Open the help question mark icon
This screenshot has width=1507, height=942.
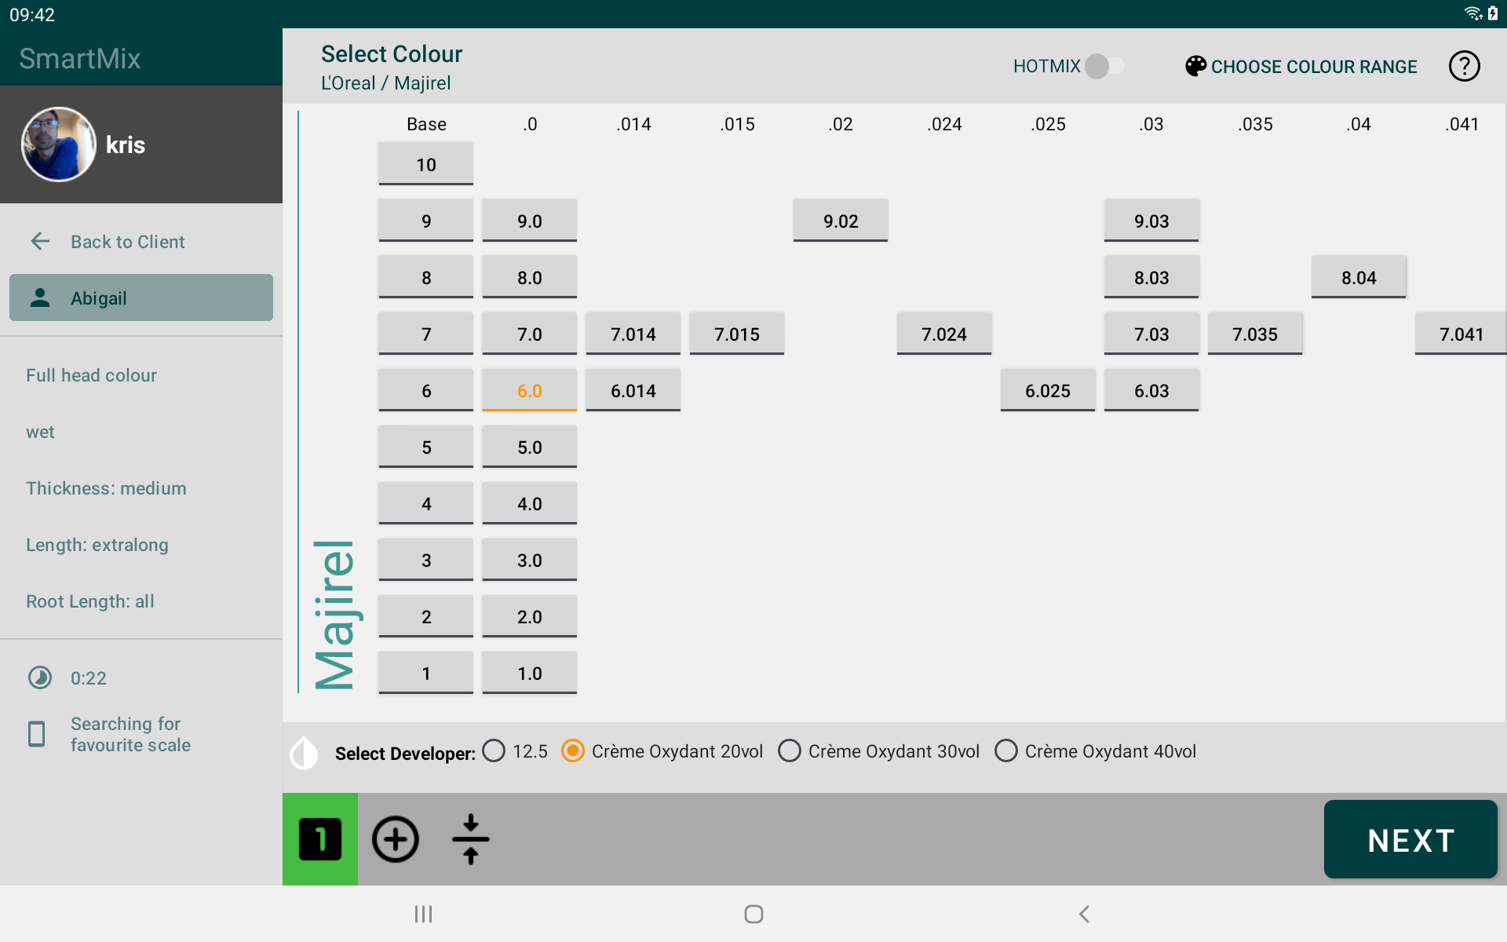point(1464,67)
